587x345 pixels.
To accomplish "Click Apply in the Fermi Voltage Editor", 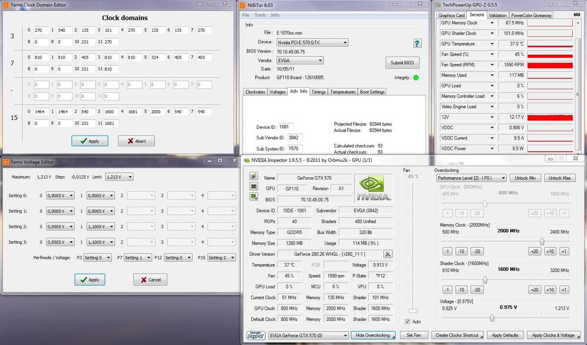I will pos(90,279).
